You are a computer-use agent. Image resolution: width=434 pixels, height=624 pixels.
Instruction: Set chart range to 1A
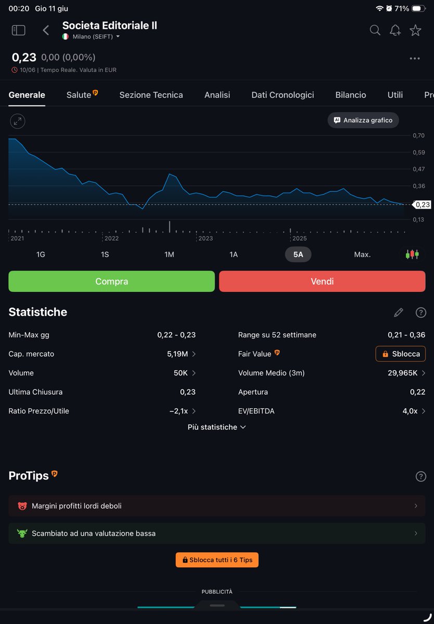(x=234, y=254)
